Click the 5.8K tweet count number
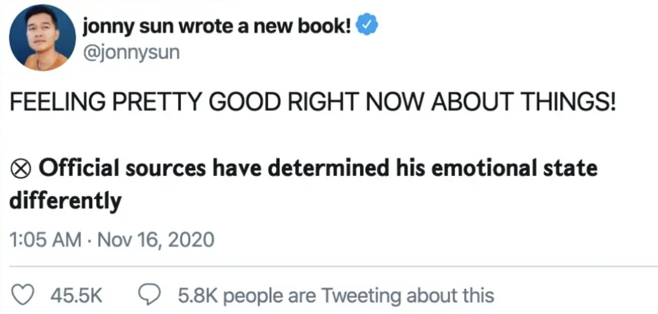The image size is (658, 314). [x=197, y=295]
